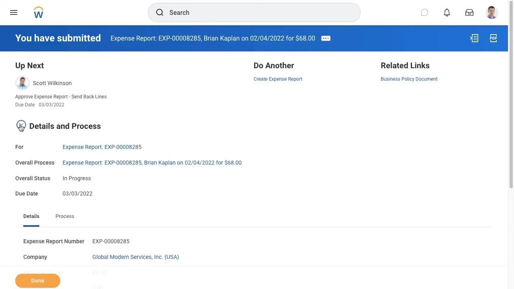
Task: Click the Company label
Action: pos(35,257)
